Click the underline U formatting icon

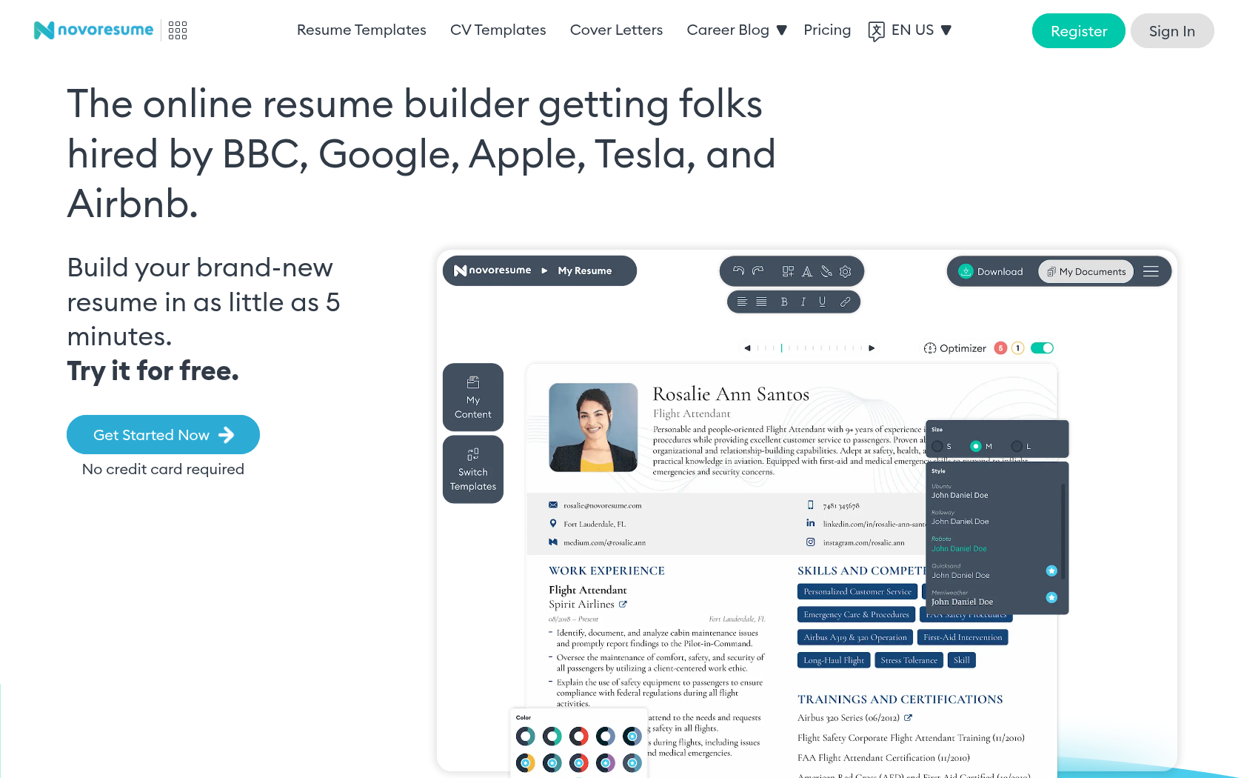click(822, 302)
